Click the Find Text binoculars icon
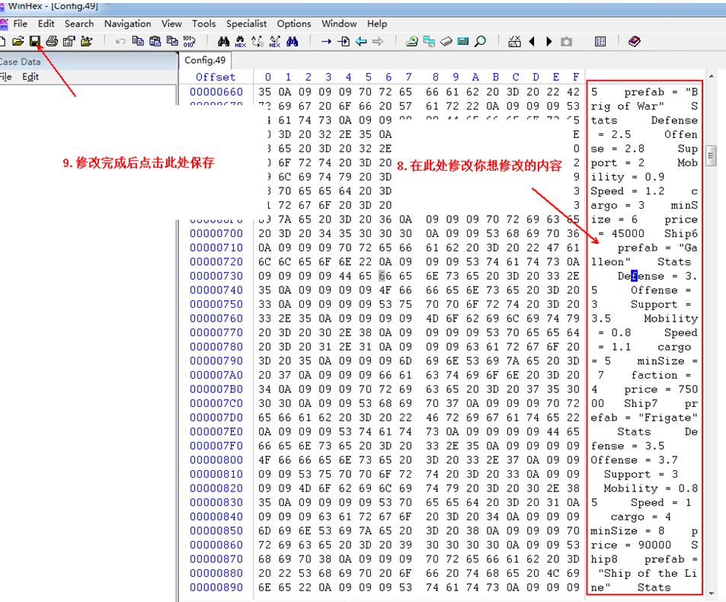 223,41
